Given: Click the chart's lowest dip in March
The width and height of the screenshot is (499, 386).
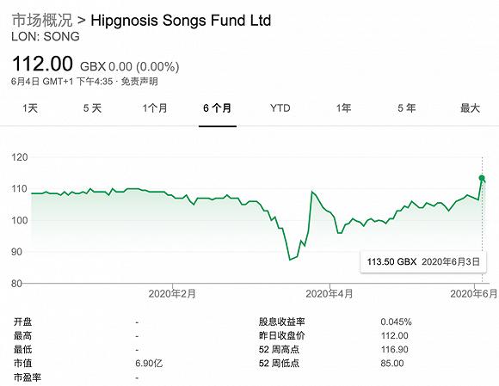Looking at the screenshot, I should (290, 260).
